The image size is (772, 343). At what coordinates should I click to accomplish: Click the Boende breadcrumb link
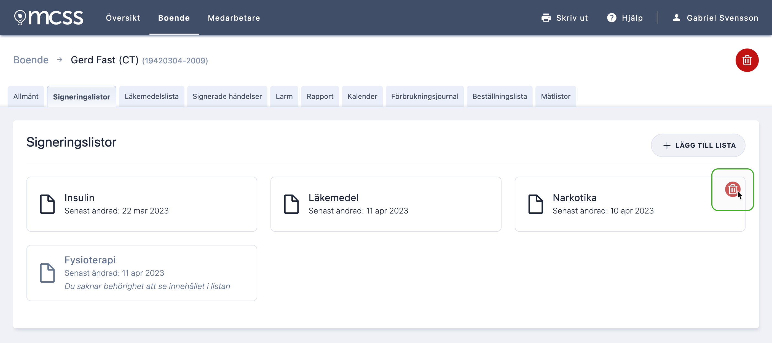31,60
